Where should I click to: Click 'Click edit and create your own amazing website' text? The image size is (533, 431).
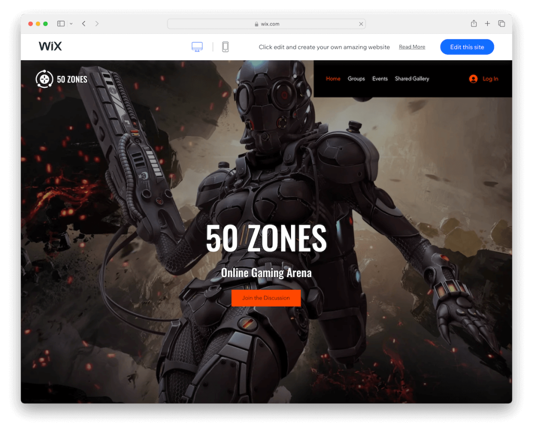pos(324,47)
